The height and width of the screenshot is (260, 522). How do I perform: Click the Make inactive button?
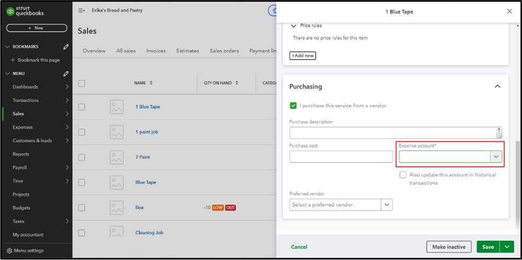(449, 247)
